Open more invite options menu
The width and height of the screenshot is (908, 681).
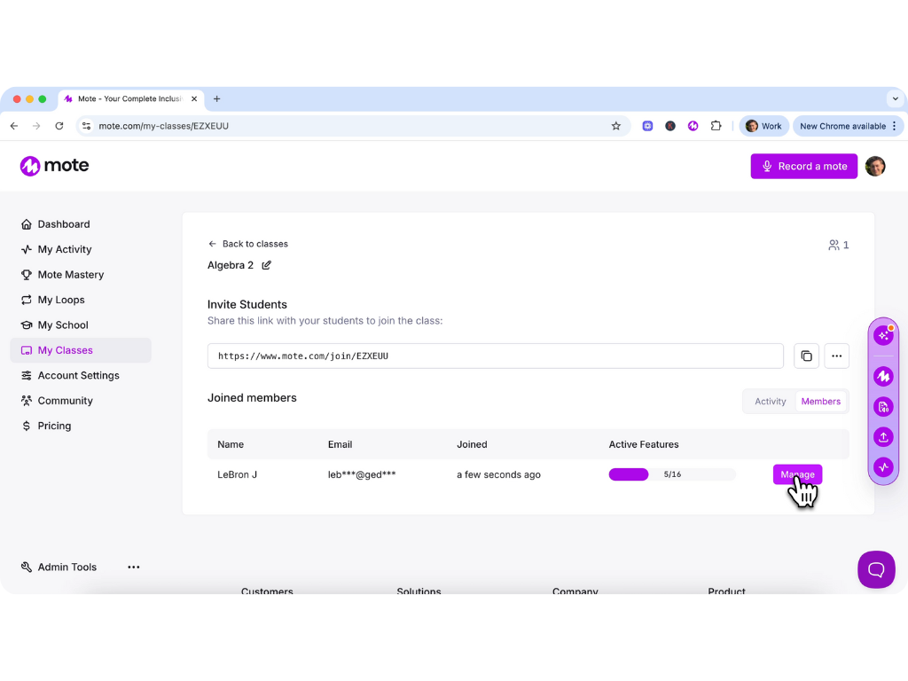click(836, 356)
